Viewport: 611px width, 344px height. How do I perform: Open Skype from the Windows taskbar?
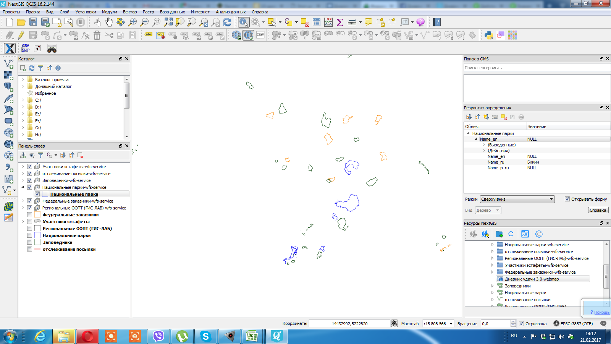point(206,336)
